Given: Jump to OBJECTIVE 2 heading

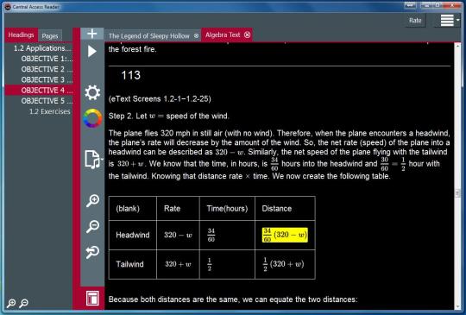Looking at the screenshot, I should (x=47, y=69).
